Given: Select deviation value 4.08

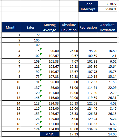Looking at the screenshot, I should click(107, 103).
